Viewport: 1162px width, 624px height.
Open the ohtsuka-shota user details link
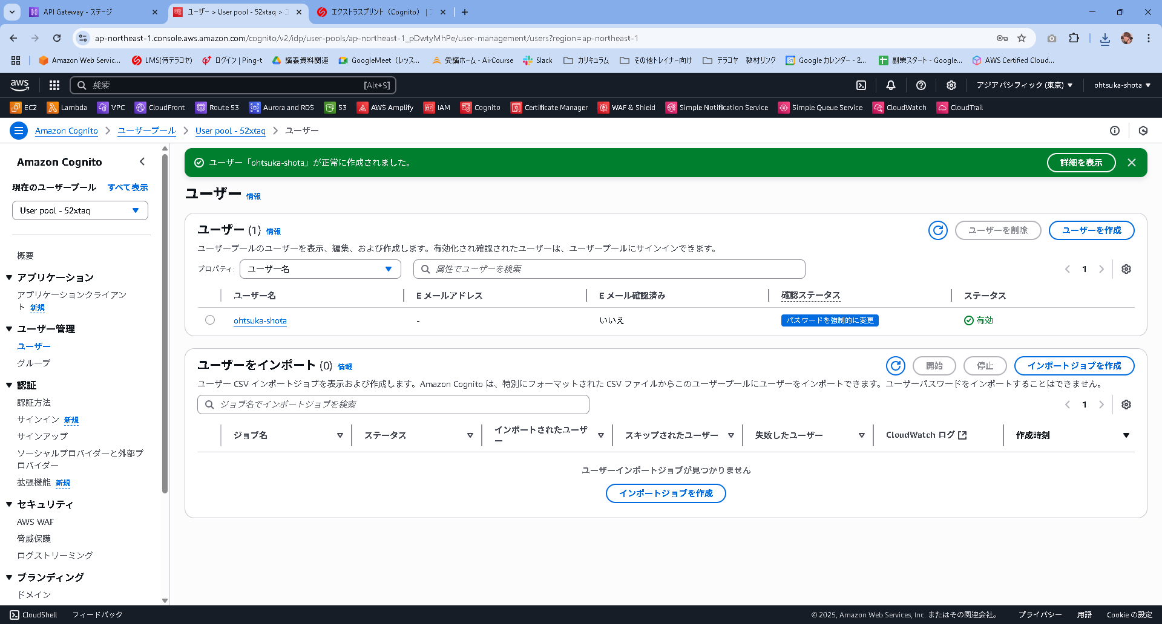[260, 320]
